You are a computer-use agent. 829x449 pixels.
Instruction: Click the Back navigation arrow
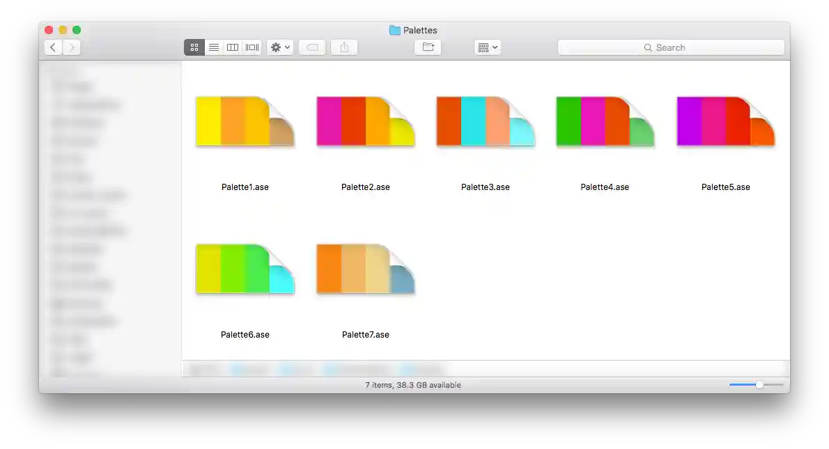click(x=54, y=47)
